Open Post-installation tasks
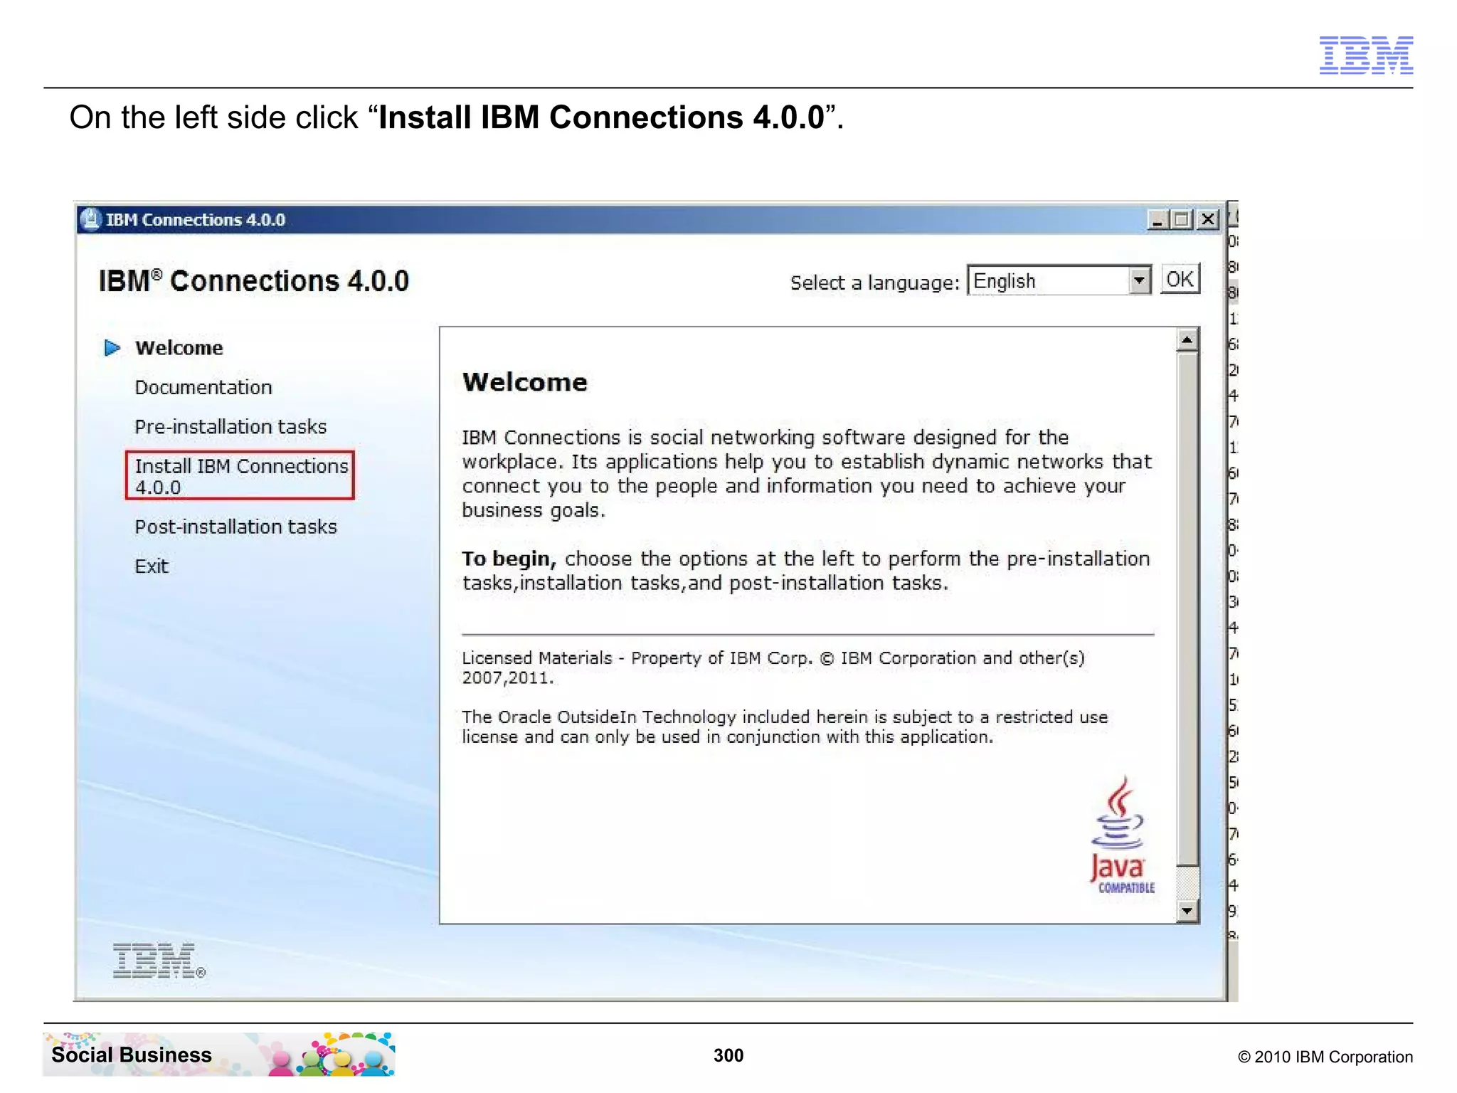The width and height of the screenshot is (1457, 1093). click(x=235, y=527)
